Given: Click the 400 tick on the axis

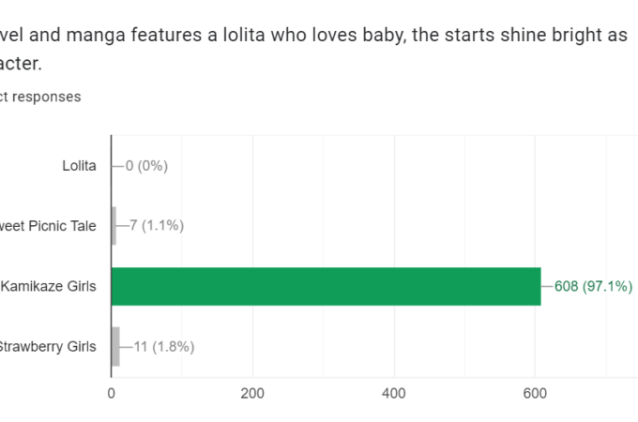Looking at the screenshot, I should 394,394.
